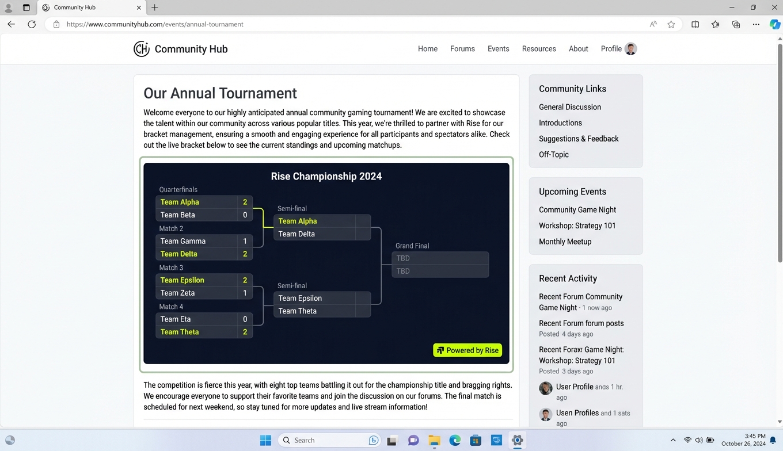Click the lock icon in the address bar

[56, 24]
